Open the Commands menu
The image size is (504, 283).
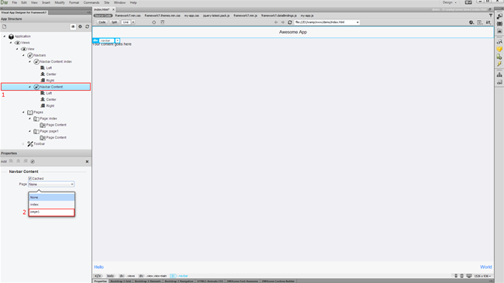tap(91, 2)
